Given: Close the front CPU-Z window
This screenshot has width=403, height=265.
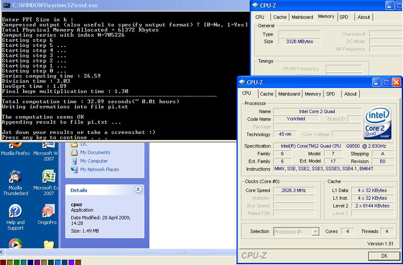Looking at the screenshot, I should coord(396,82).
